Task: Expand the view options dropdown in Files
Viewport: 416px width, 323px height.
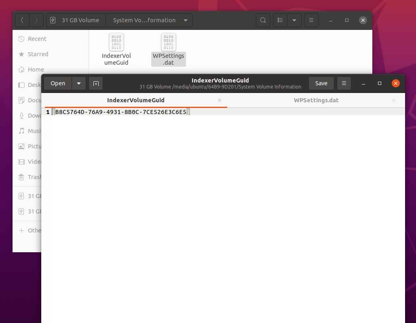Action: click(x=294, y=20)
